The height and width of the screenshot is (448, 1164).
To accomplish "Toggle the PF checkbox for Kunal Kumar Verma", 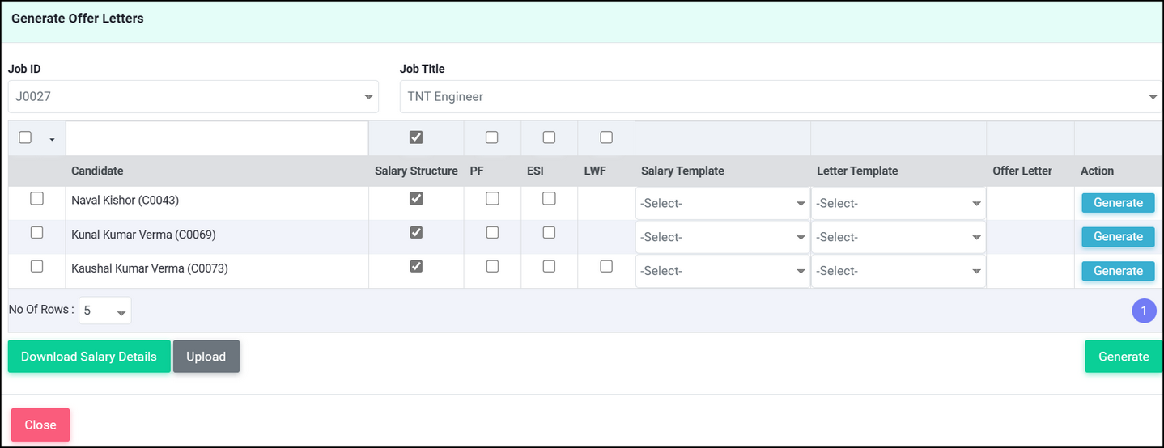I will 492,232.
